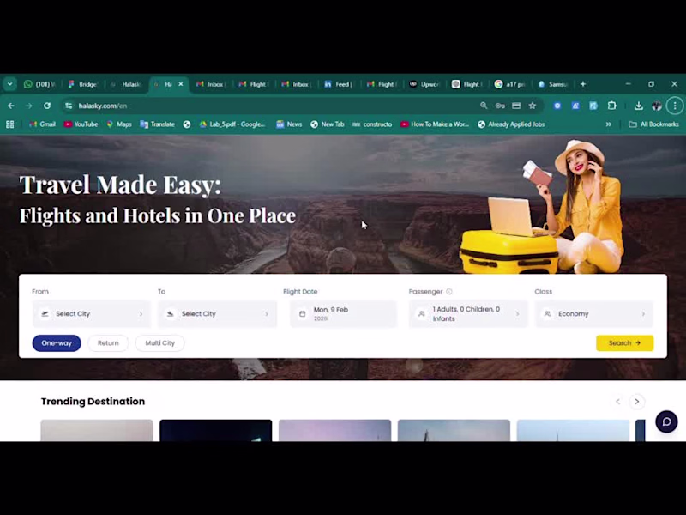This screenshot has height=515, width=686.
Task: Open the tab search dropdown arrow
Action: 9,84
